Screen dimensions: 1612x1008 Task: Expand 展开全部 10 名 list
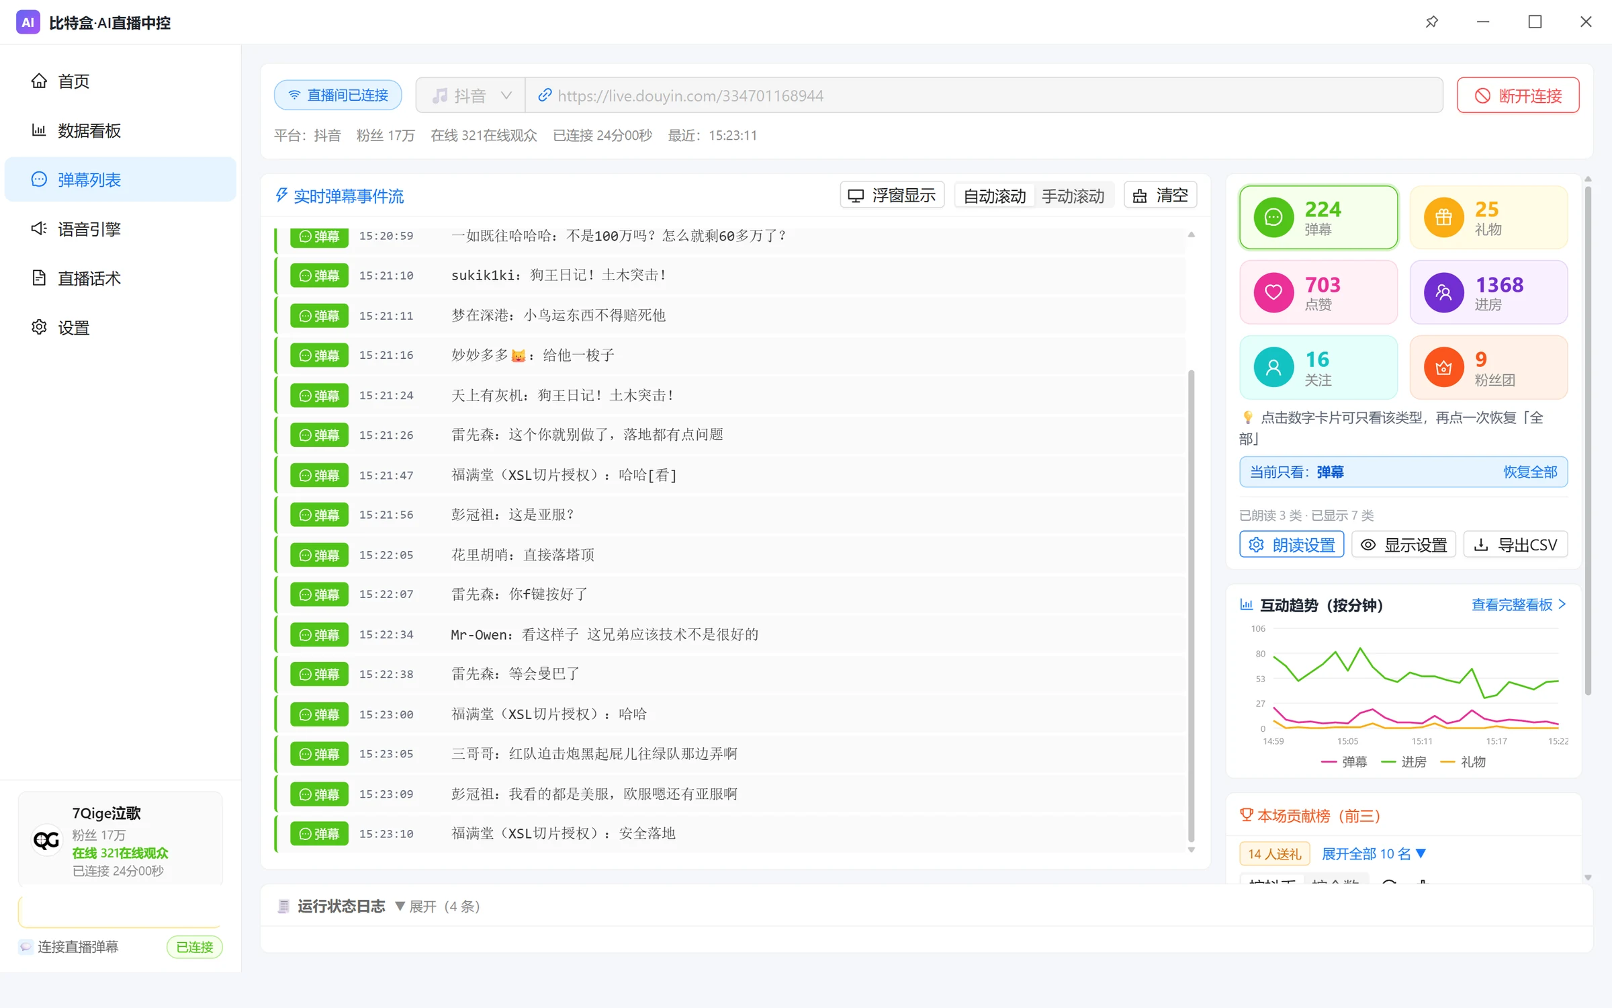(1373, 853)
